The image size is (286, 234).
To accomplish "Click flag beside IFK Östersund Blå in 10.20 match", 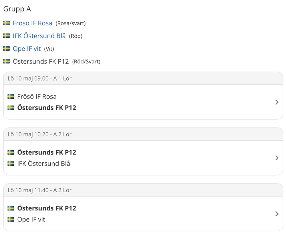I will 11,164.
